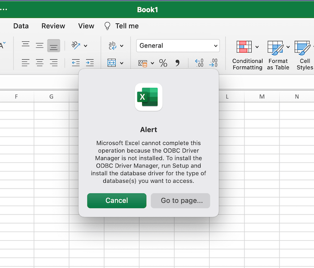Click the three-dots icon in the title bar
This screenshot has width=314, height=268.
tap(4, 9)
